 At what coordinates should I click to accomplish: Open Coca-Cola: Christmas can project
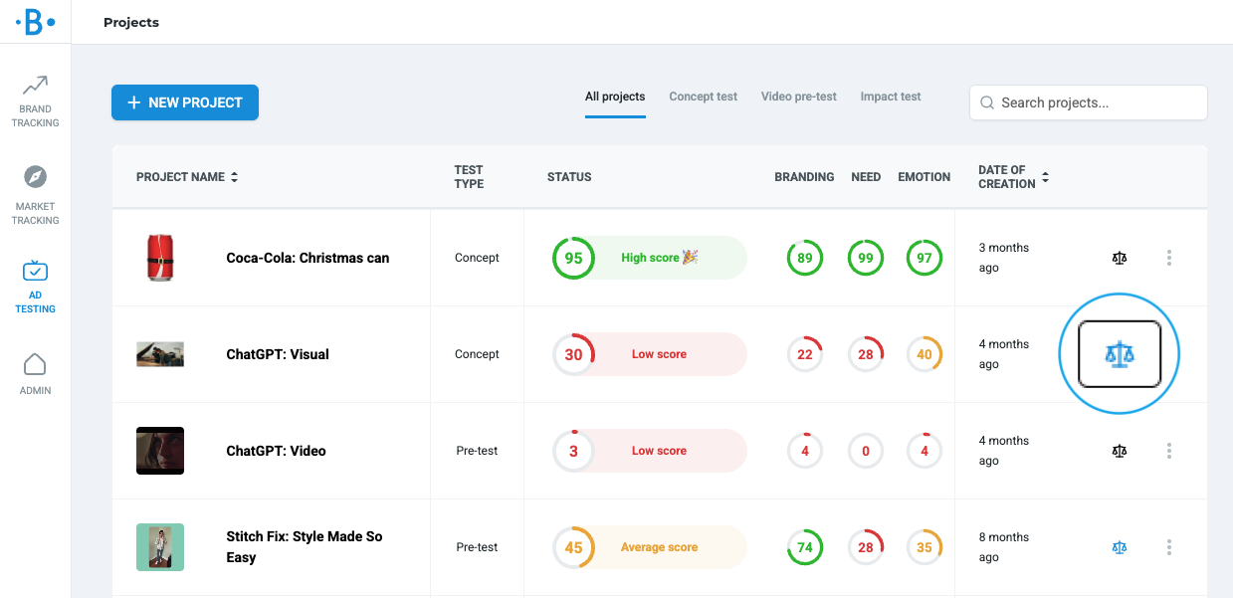(x=308, y=258)
